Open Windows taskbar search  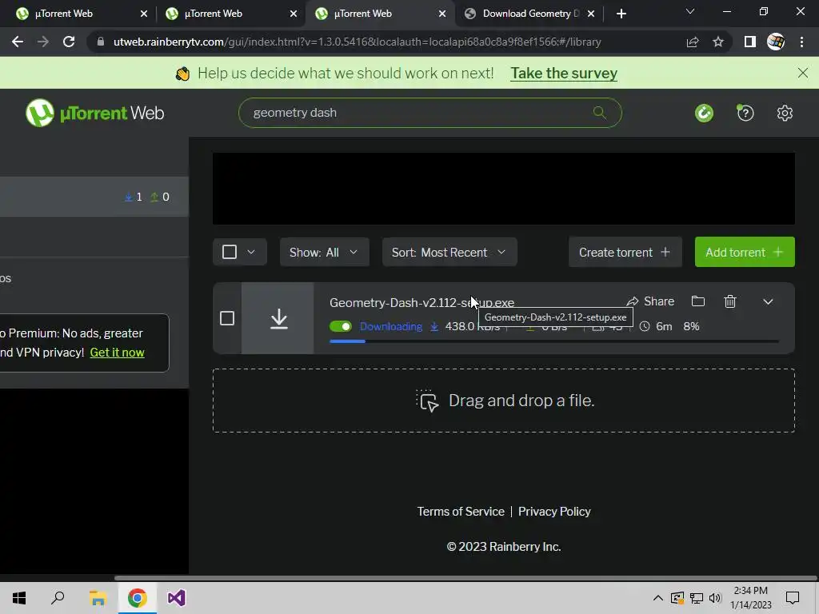click(58, 598)
